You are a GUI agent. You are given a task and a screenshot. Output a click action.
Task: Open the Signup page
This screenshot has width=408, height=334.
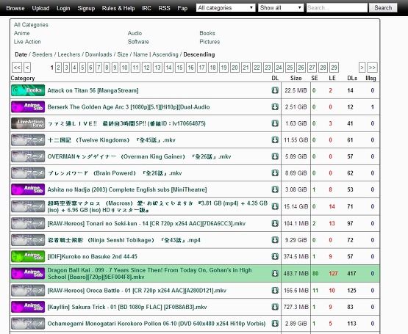(x=86, y=8)
